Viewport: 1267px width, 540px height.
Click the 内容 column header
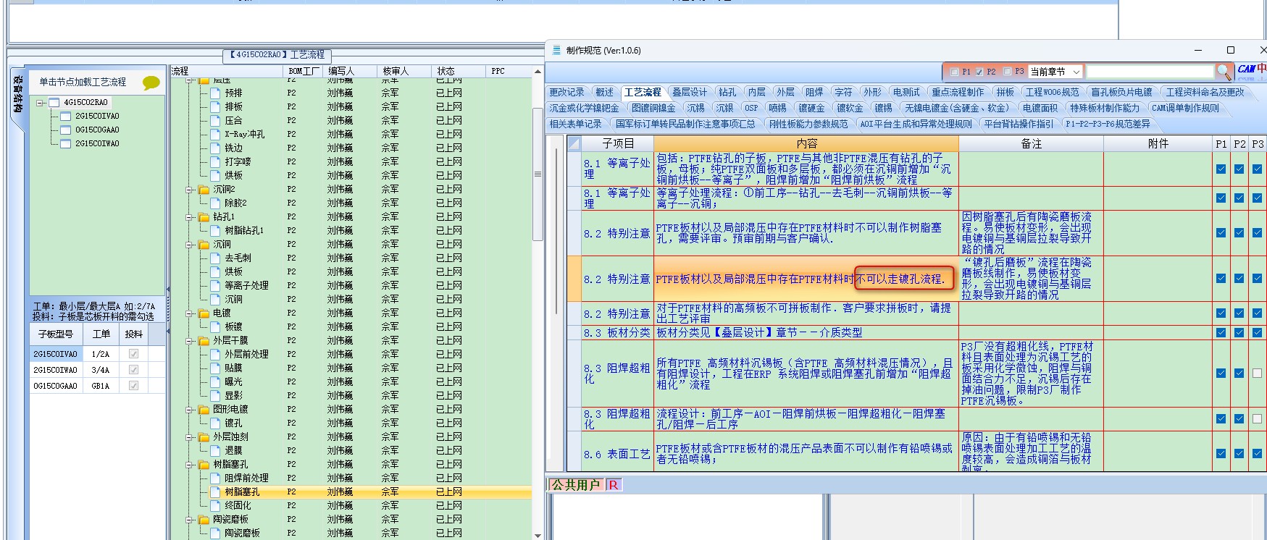click(x=806, y=143)
